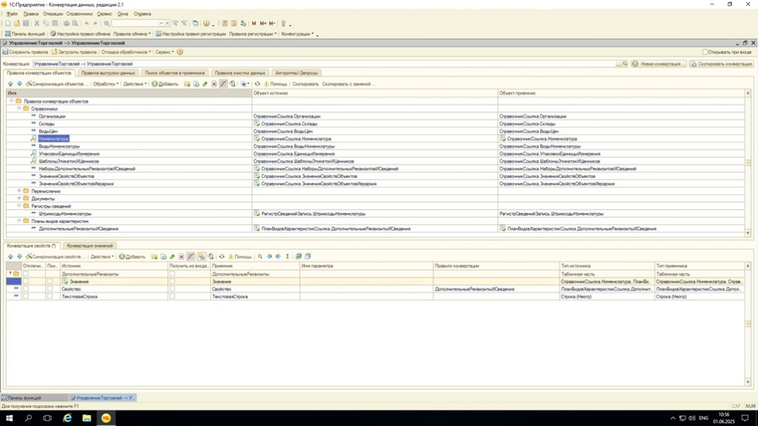Click the Undo arrow icon in main toolbar
The width and height of the screenshot is (758, 426).
click(x=87, y=23)
